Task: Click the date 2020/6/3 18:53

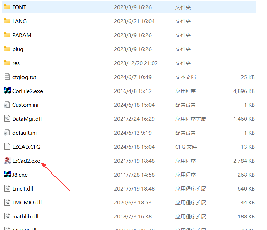Action: click(x=133, y=203)
